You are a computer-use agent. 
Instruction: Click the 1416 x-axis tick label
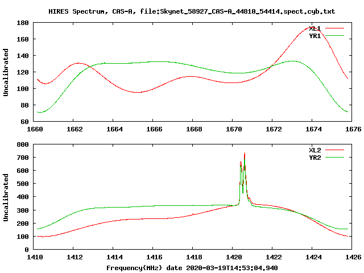tap(154, 257)
